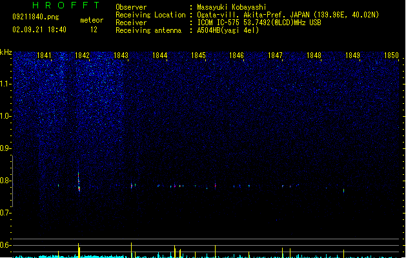Click the 1850 time axis label
This screenshot has height=258, width=406.
pos(391,55)
